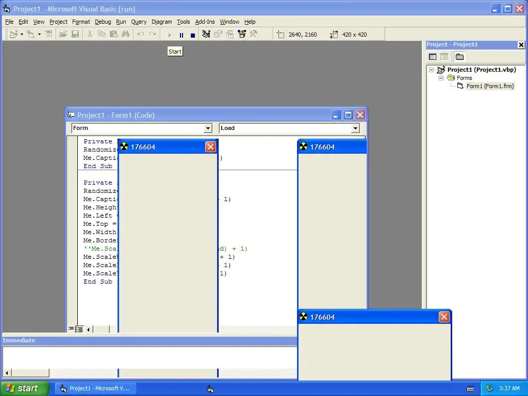The width and height of the screenshot is (528, 396).
Task: Click Immediate window scrollbar left arrow
Action: [7, 373]
